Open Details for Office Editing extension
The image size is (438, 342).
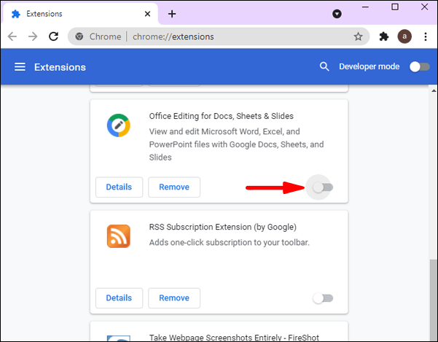tap(119, 187)
